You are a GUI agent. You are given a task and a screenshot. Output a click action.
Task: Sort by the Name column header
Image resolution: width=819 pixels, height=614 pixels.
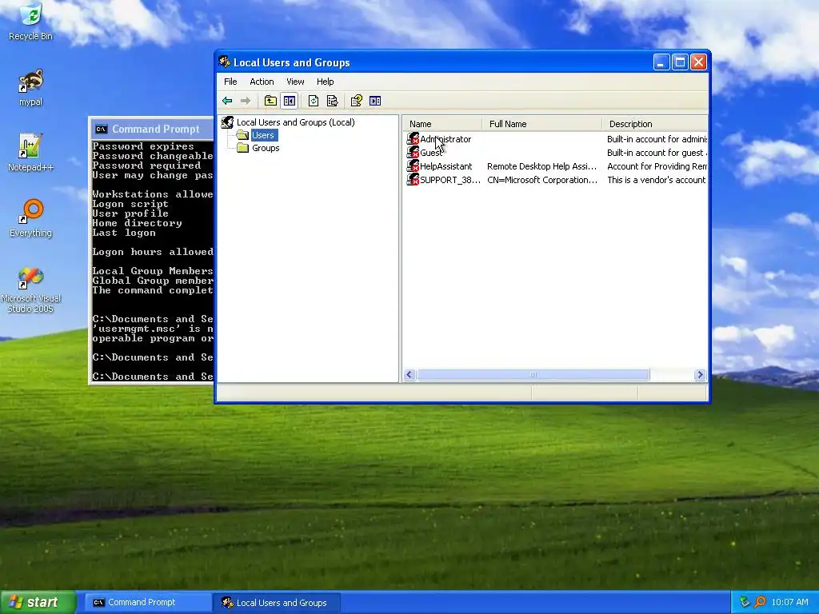[x=442, y=124]
